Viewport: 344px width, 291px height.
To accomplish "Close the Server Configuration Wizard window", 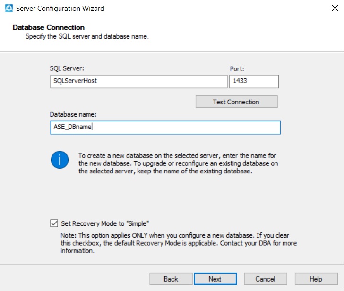I will (x=332, y=8).
